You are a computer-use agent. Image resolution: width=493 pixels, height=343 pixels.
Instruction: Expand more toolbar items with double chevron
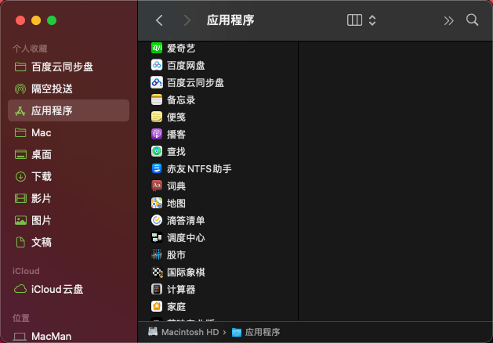pyautogui.click(x=448, y=20)
